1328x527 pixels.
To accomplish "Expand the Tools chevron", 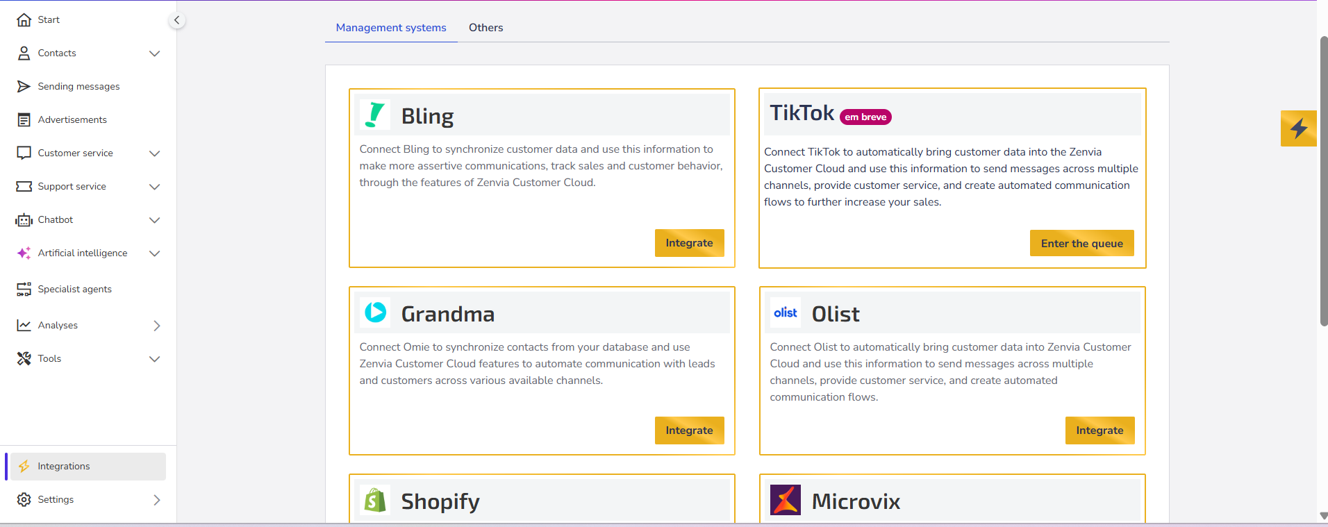I will point(155,359).
